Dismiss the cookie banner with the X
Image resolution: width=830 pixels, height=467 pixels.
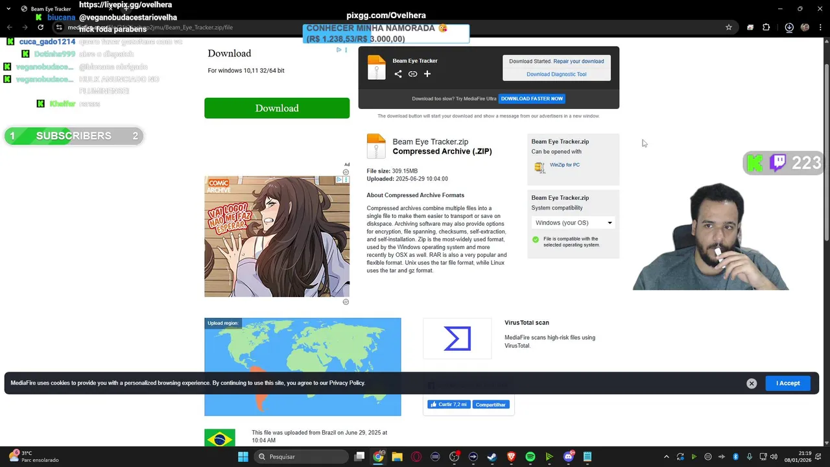click(752, 383)
